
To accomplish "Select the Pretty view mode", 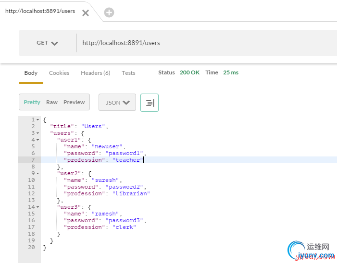I will point(32,102).
